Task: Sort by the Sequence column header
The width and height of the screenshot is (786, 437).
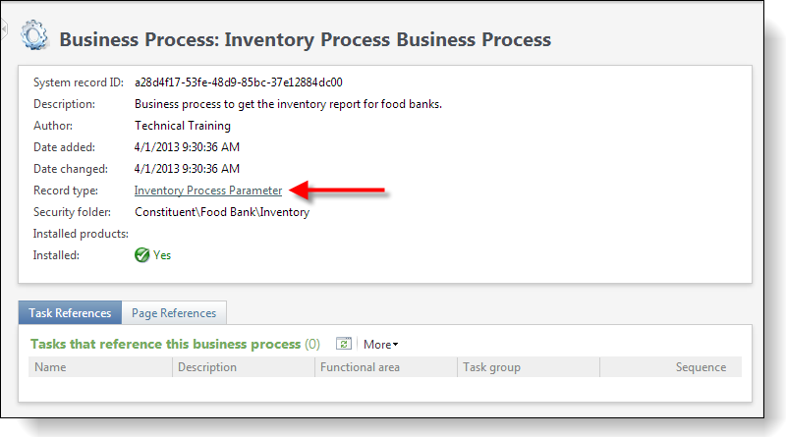Action: click(700, 367)
